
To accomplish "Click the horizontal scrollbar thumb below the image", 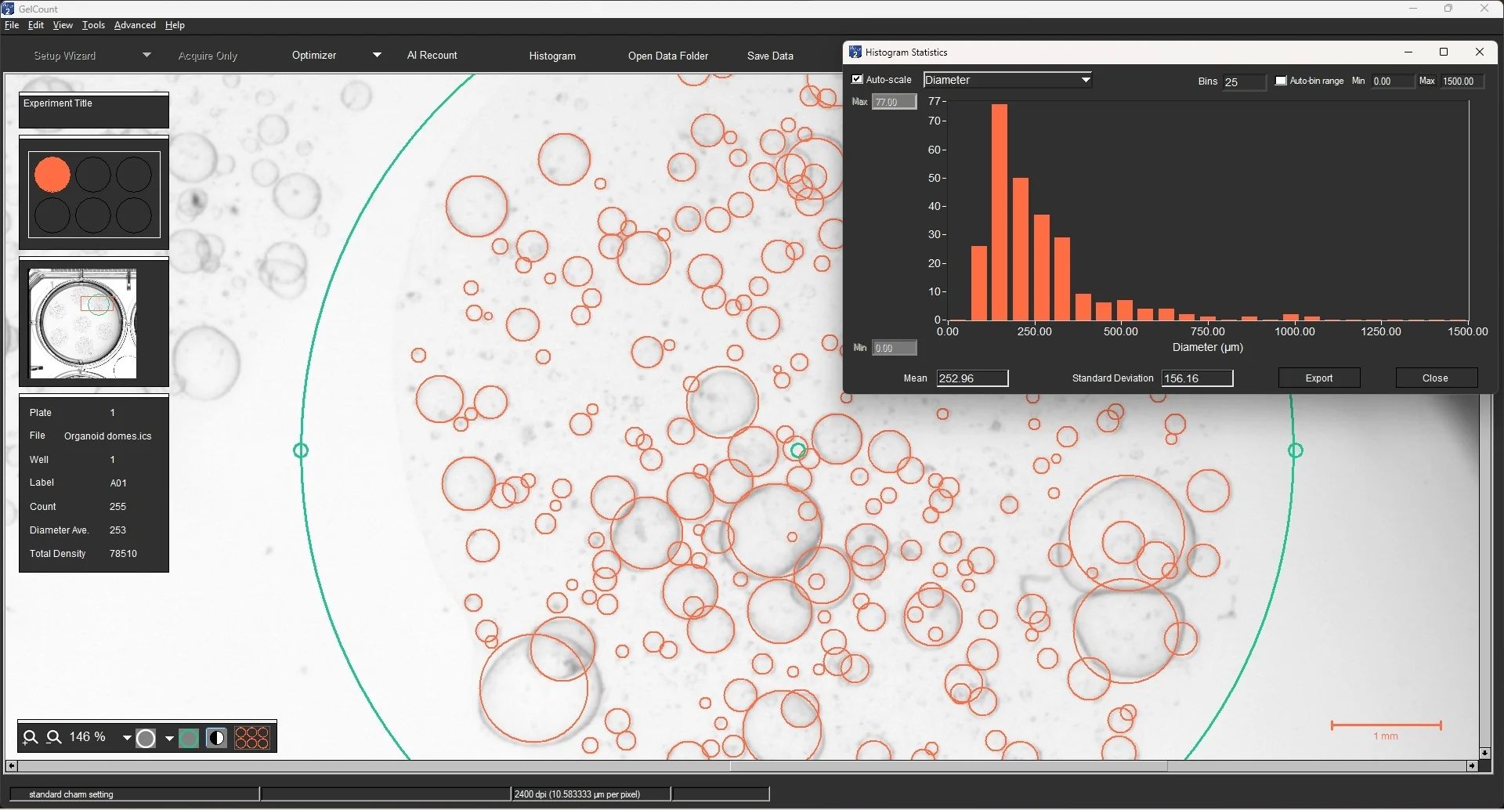I will pos(949,766).
